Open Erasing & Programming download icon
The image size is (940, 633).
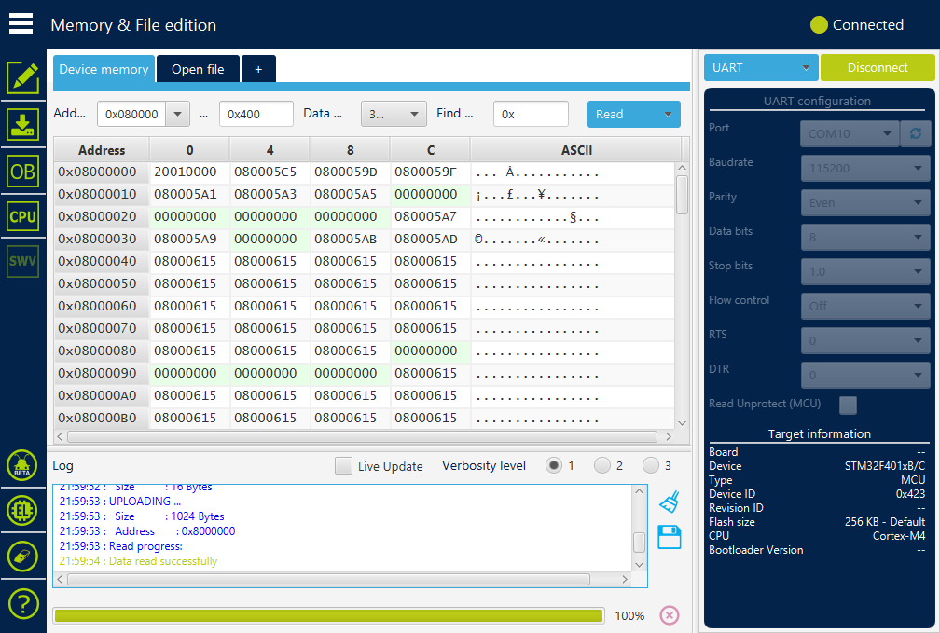point(22,124)
